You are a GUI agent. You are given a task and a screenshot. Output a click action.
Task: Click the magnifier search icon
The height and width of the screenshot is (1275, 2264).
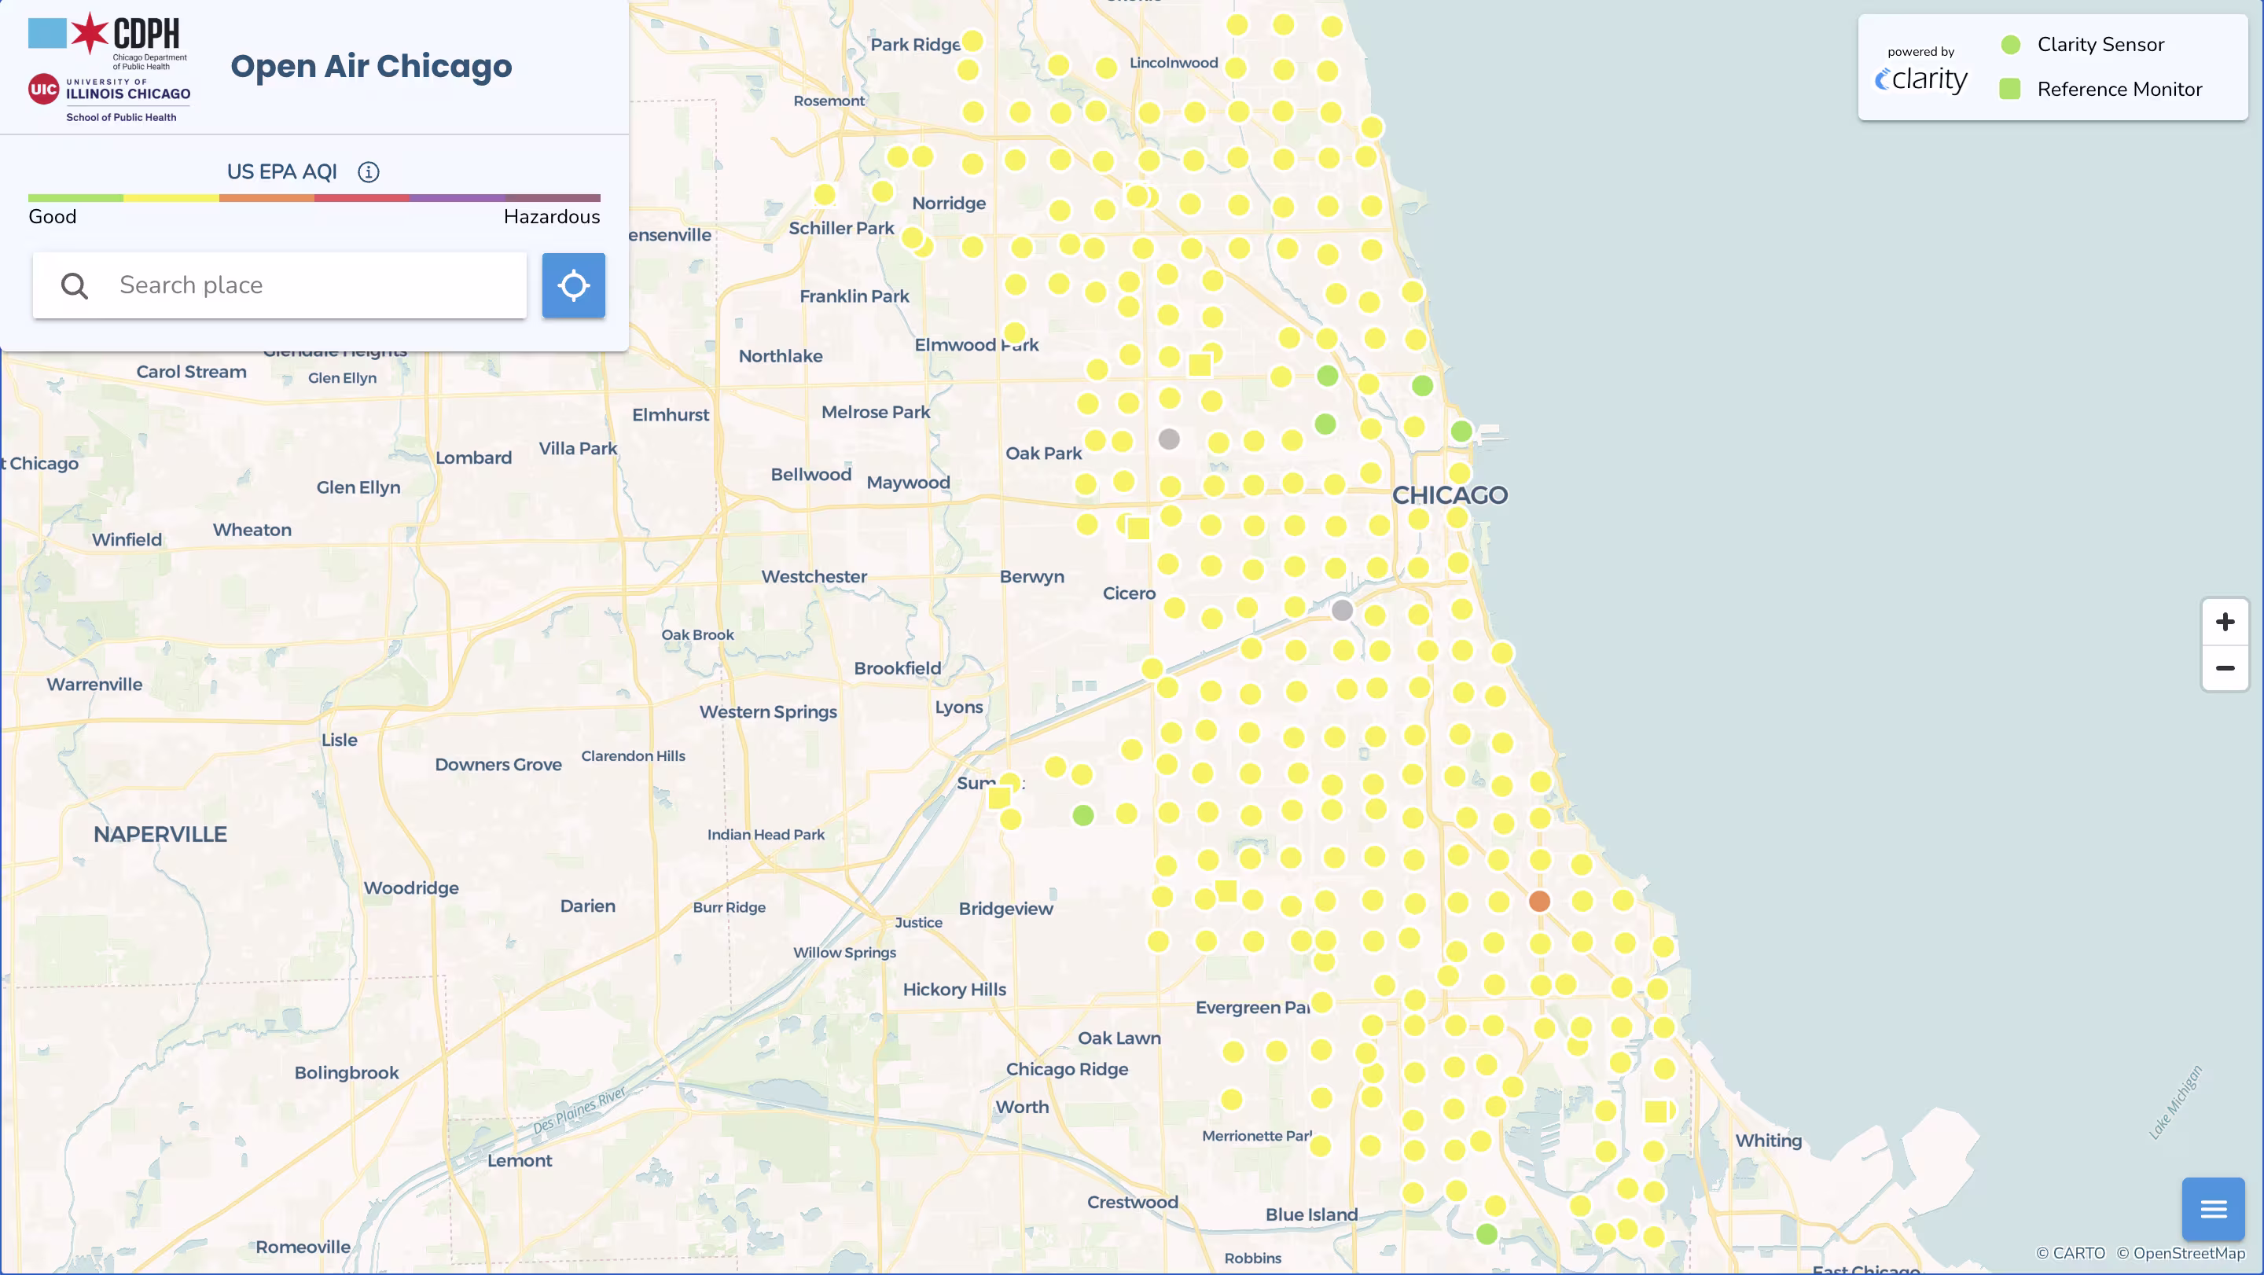pyautogui.click(x=75, y=285)
